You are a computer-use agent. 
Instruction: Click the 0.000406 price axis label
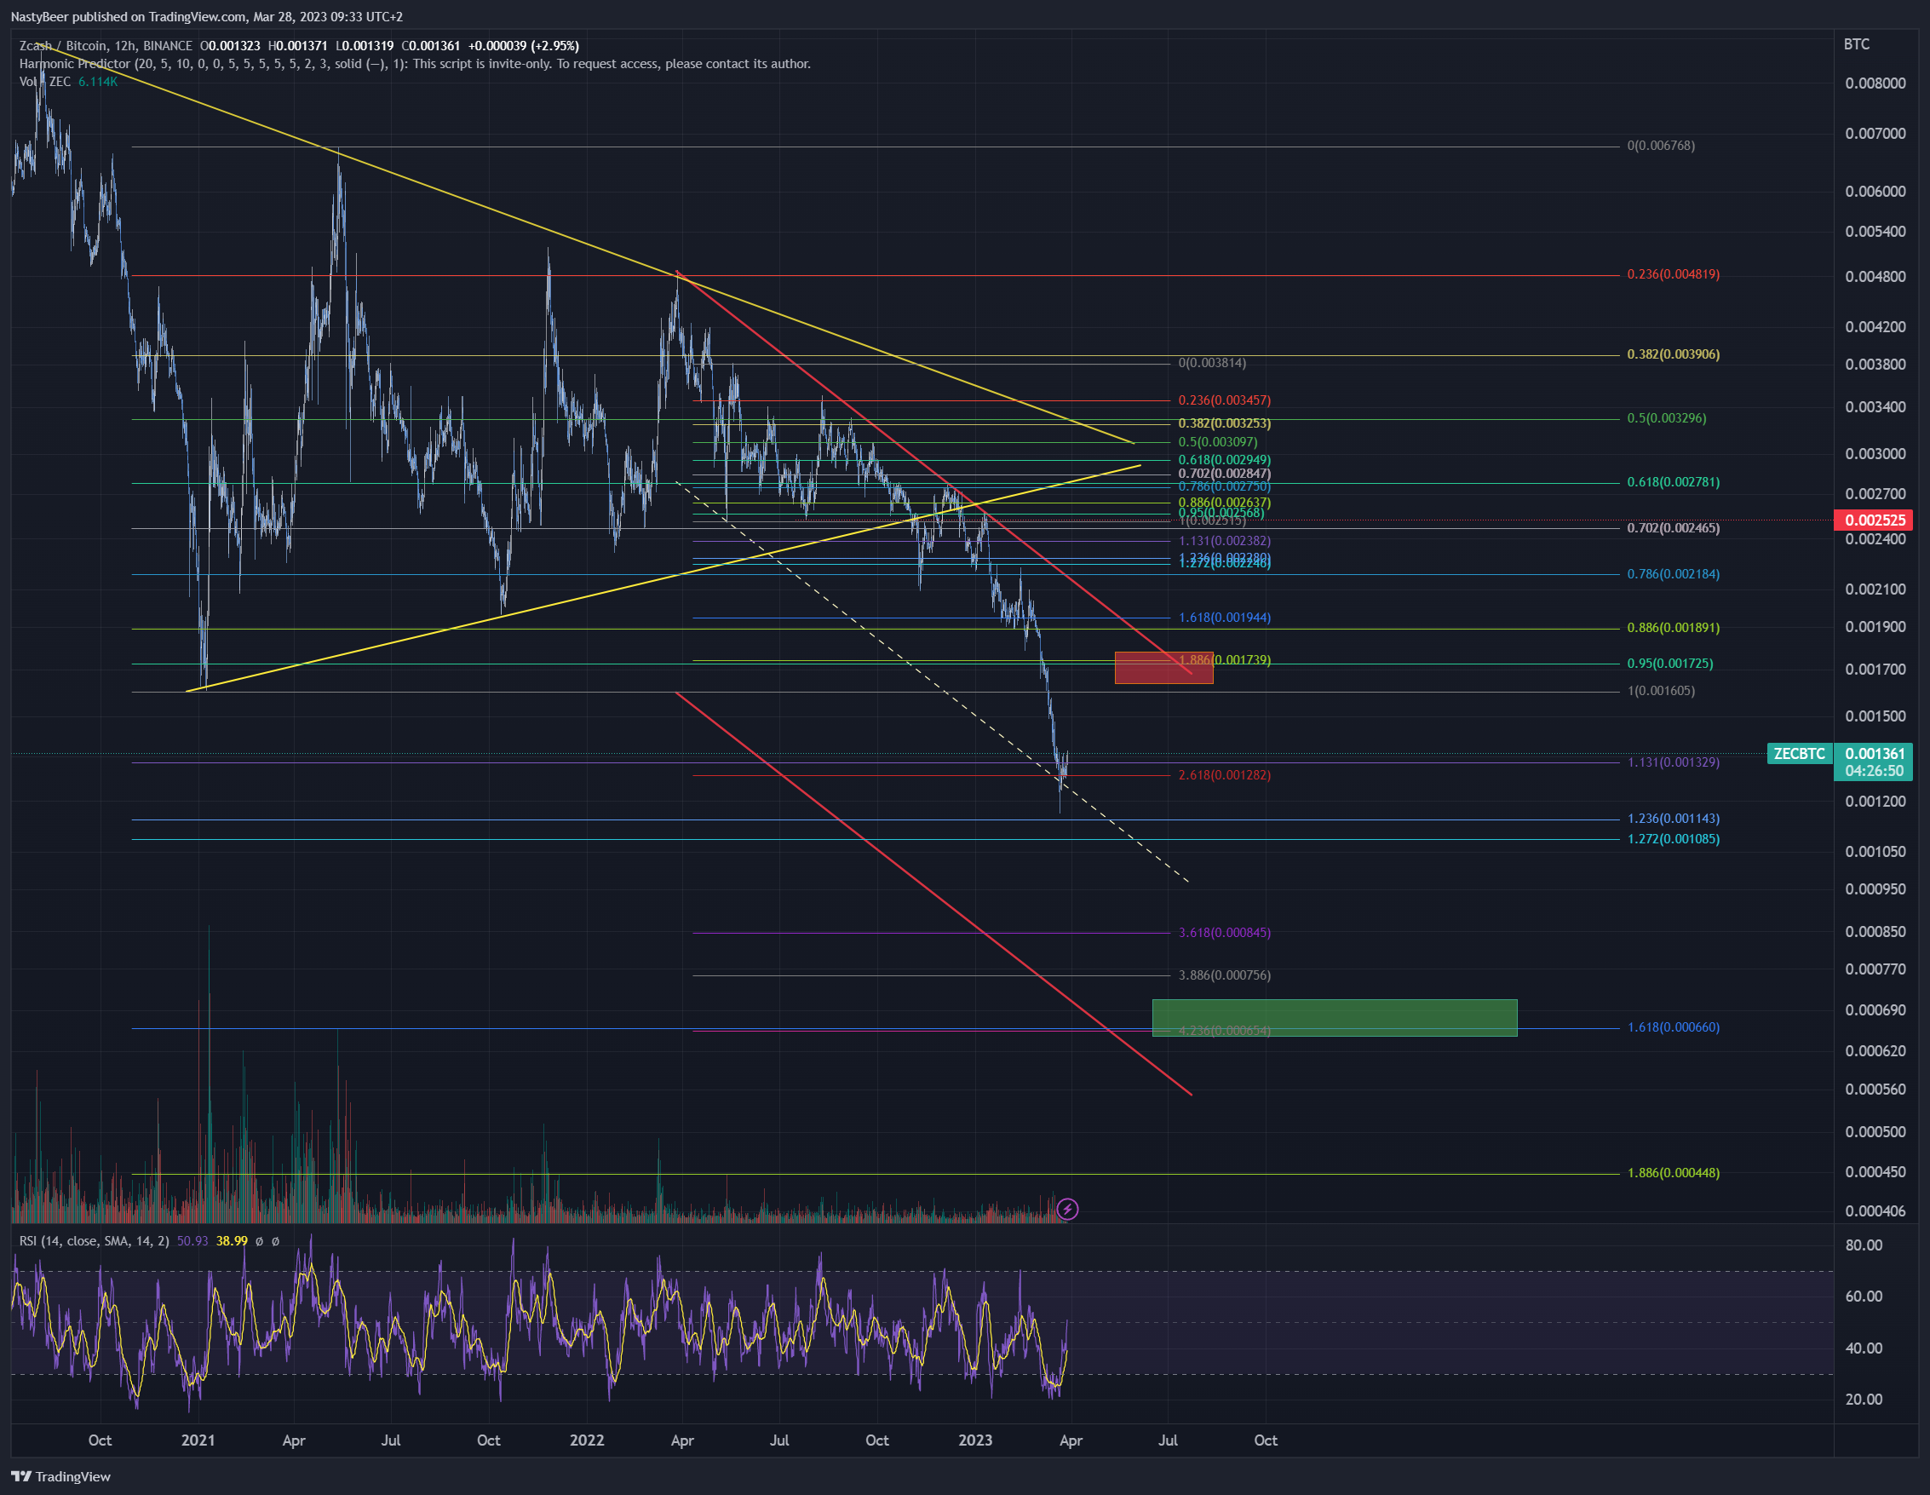point(1875,1211)
